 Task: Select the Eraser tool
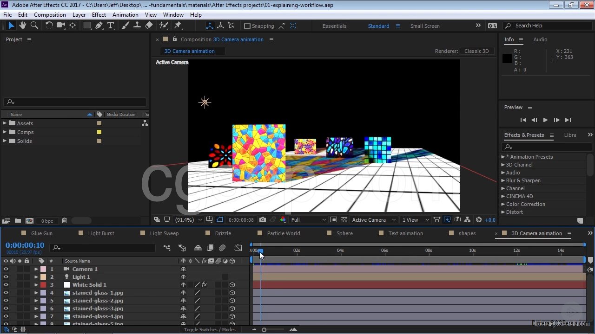point(149,26)
